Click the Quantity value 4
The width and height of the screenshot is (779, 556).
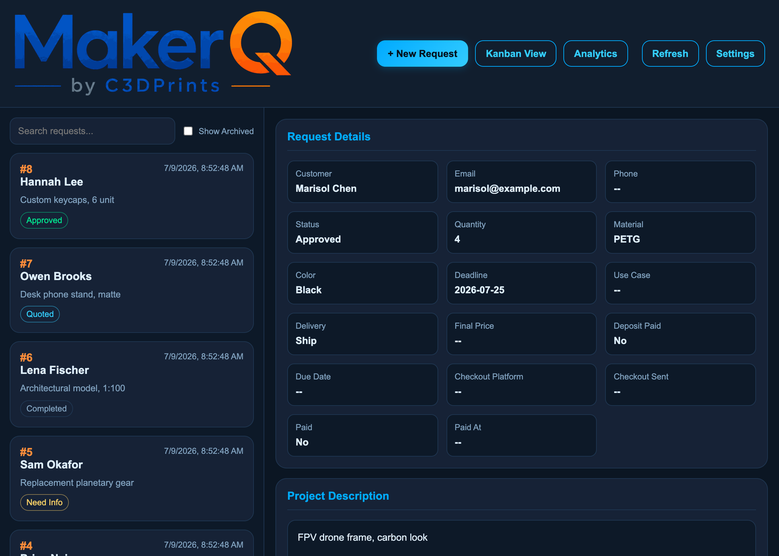point(457,239)
